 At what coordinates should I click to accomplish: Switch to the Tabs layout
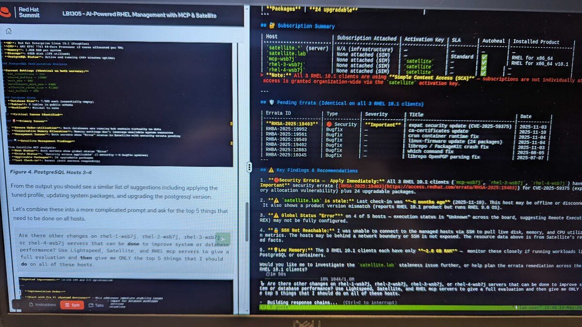click(x=97, y=305)
